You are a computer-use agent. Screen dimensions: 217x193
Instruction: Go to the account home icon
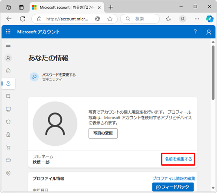pyautogui.click(x=8, y=70)
